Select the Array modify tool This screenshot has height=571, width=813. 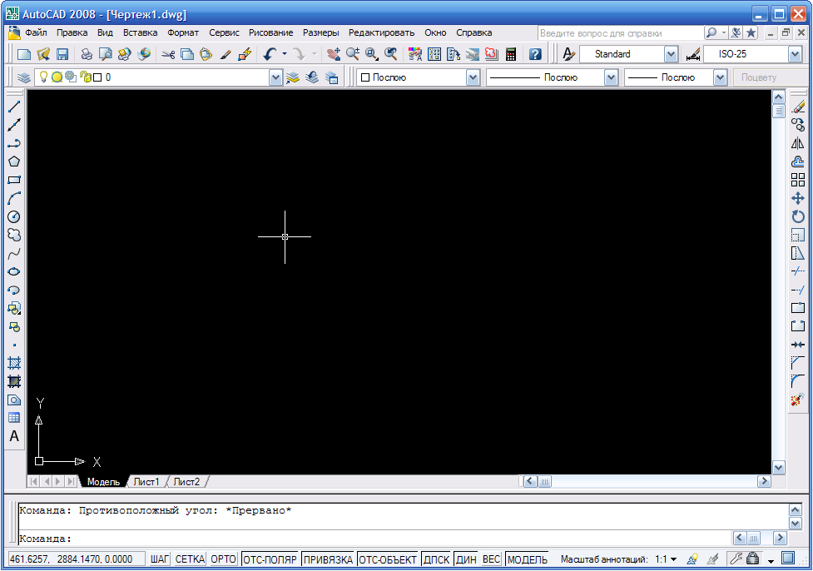pyautogui.click(x=798, y=180)
